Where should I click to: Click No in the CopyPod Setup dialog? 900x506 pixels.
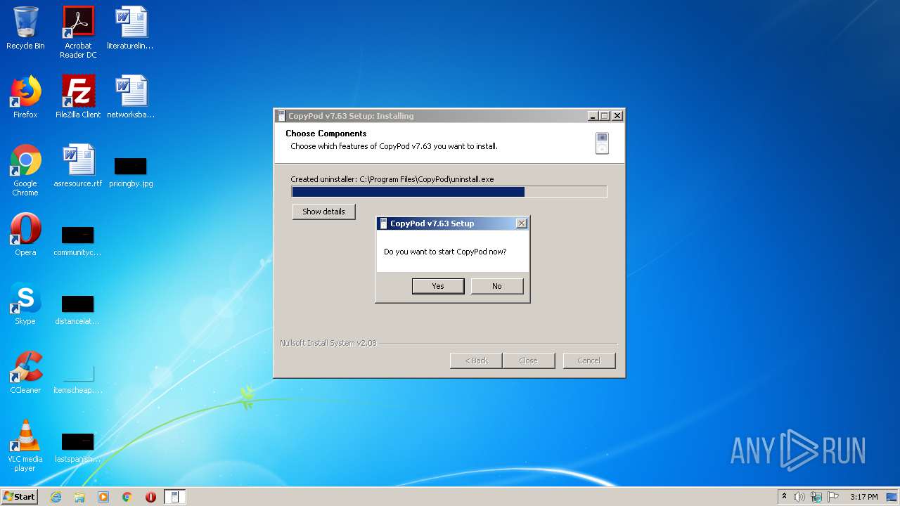497,286
